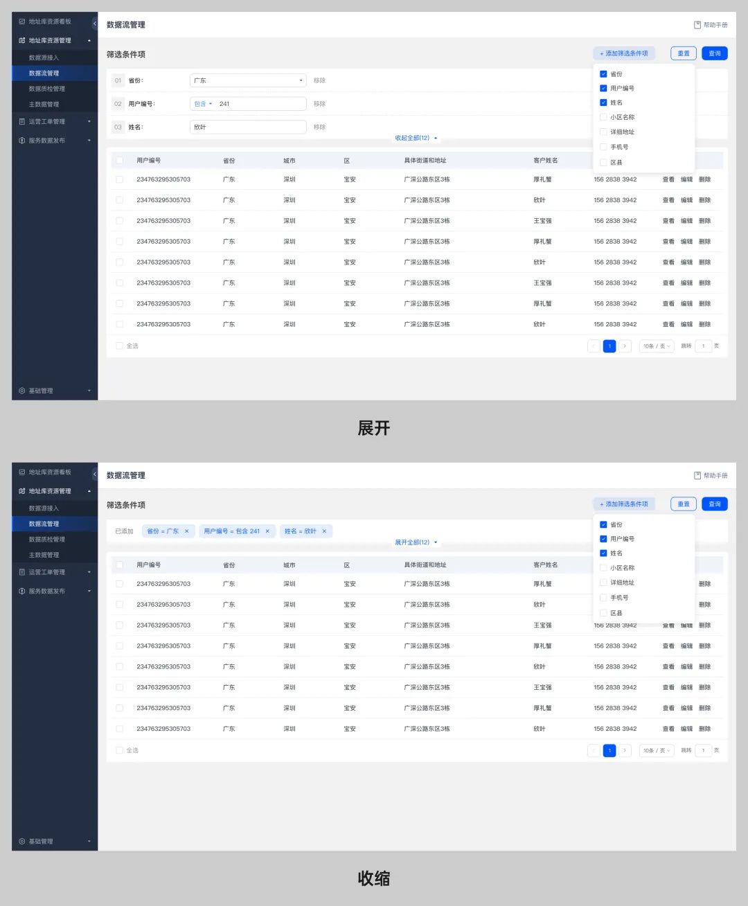748x906 pixels.
Task: Select page 1 button in top pagination
Action: 609,346
